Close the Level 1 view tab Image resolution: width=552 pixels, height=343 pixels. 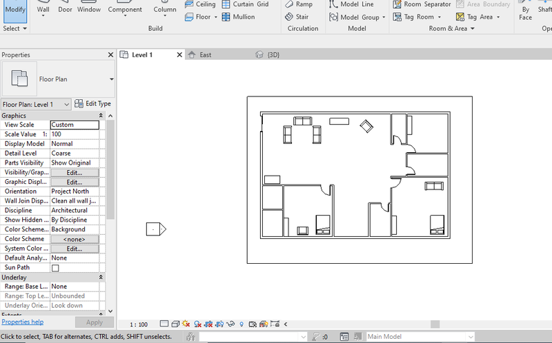(179, 55)
